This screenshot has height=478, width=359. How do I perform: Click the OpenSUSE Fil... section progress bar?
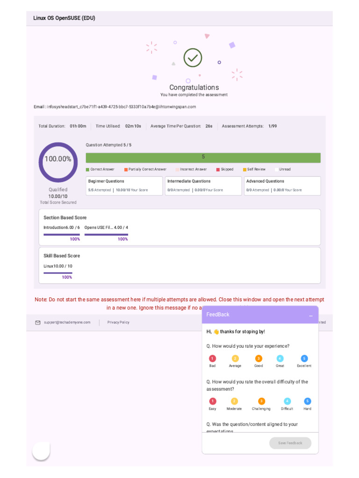(x=106, y=234)
